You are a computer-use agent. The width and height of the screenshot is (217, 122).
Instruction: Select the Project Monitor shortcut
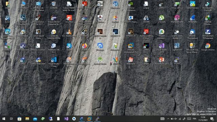pos(161,34)
